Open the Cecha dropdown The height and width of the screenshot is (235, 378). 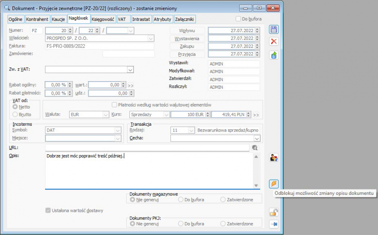[257, 138]
